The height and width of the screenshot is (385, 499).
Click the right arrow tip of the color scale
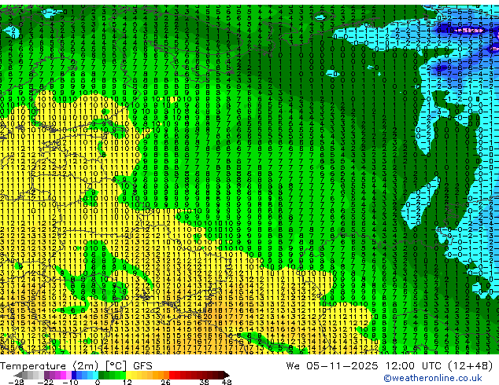[227, 375]
